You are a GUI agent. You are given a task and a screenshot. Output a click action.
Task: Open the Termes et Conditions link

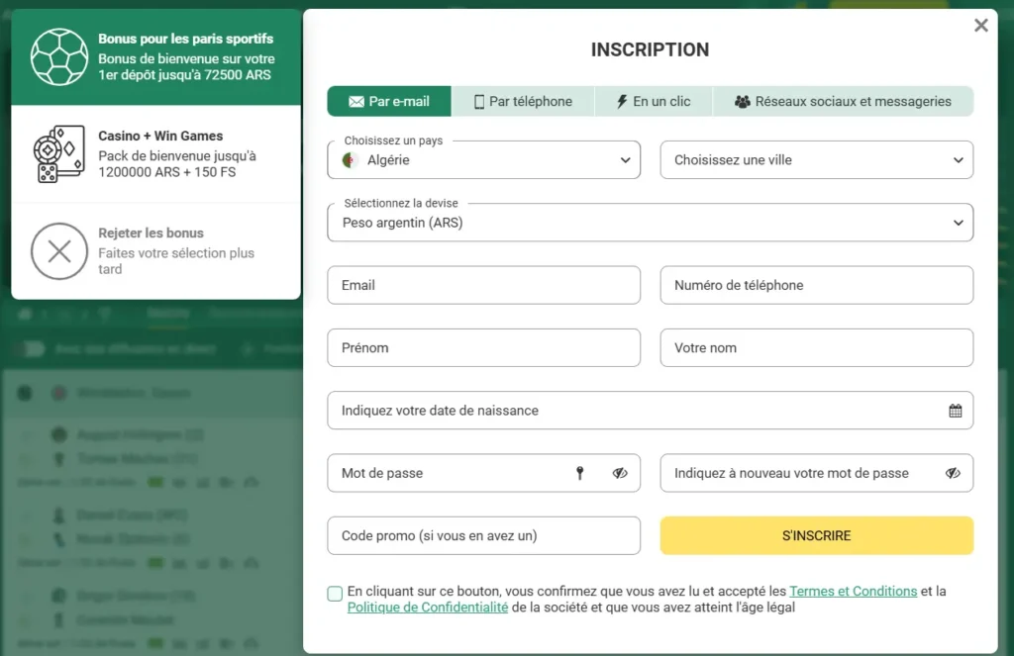853,591
